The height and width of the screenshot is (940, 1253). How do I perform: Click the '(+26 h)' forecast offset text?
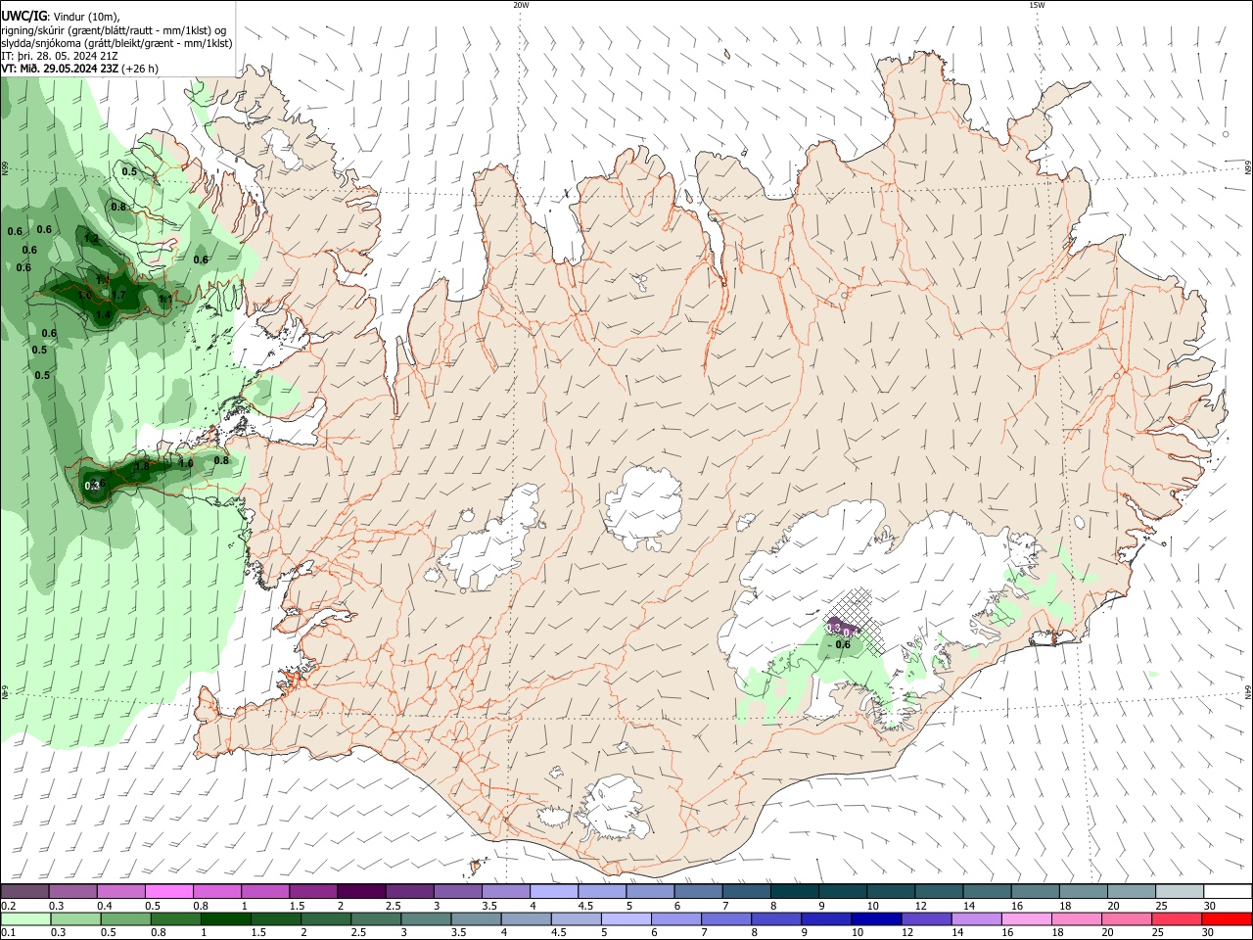[x=140, y=69]
